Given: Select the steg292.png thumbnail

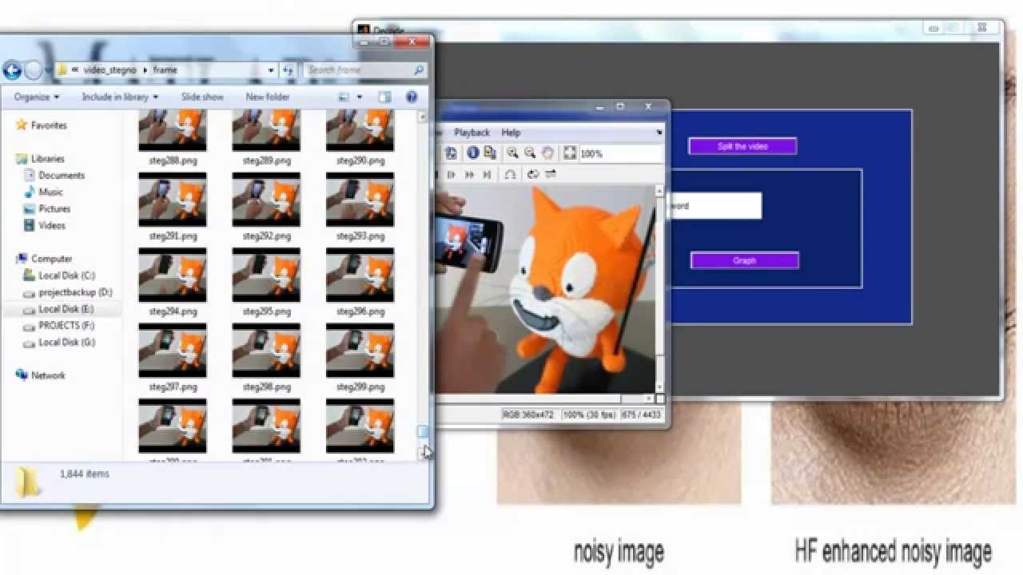Looking at the screenshot, I should click(x=266, y=200).
